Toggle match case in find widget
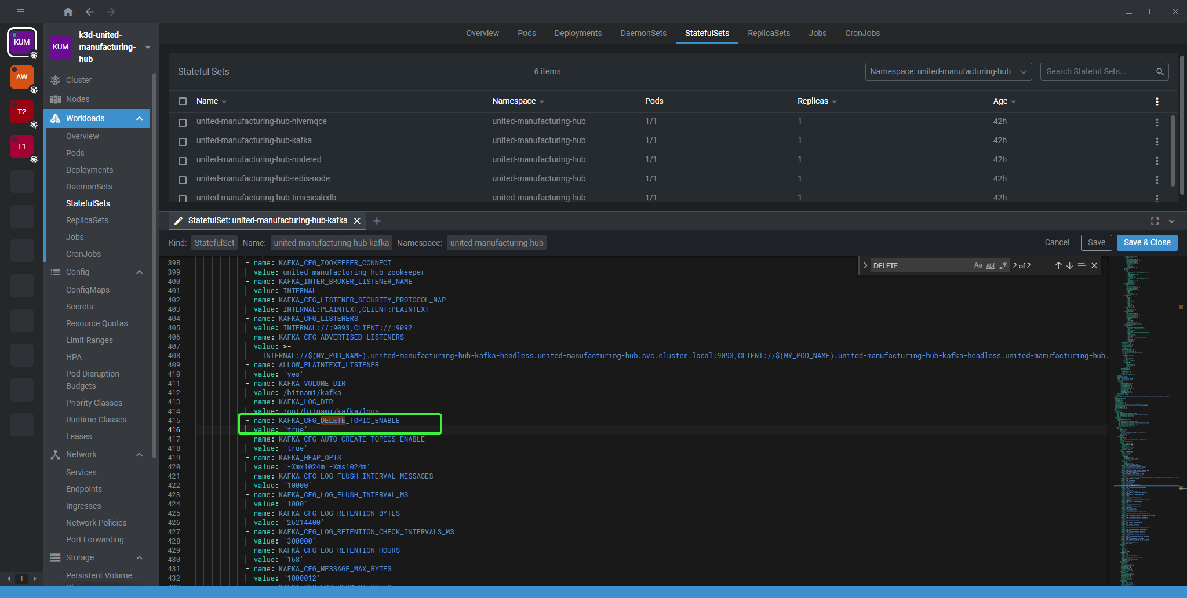The image size is (1187, 598). (978, 265)
